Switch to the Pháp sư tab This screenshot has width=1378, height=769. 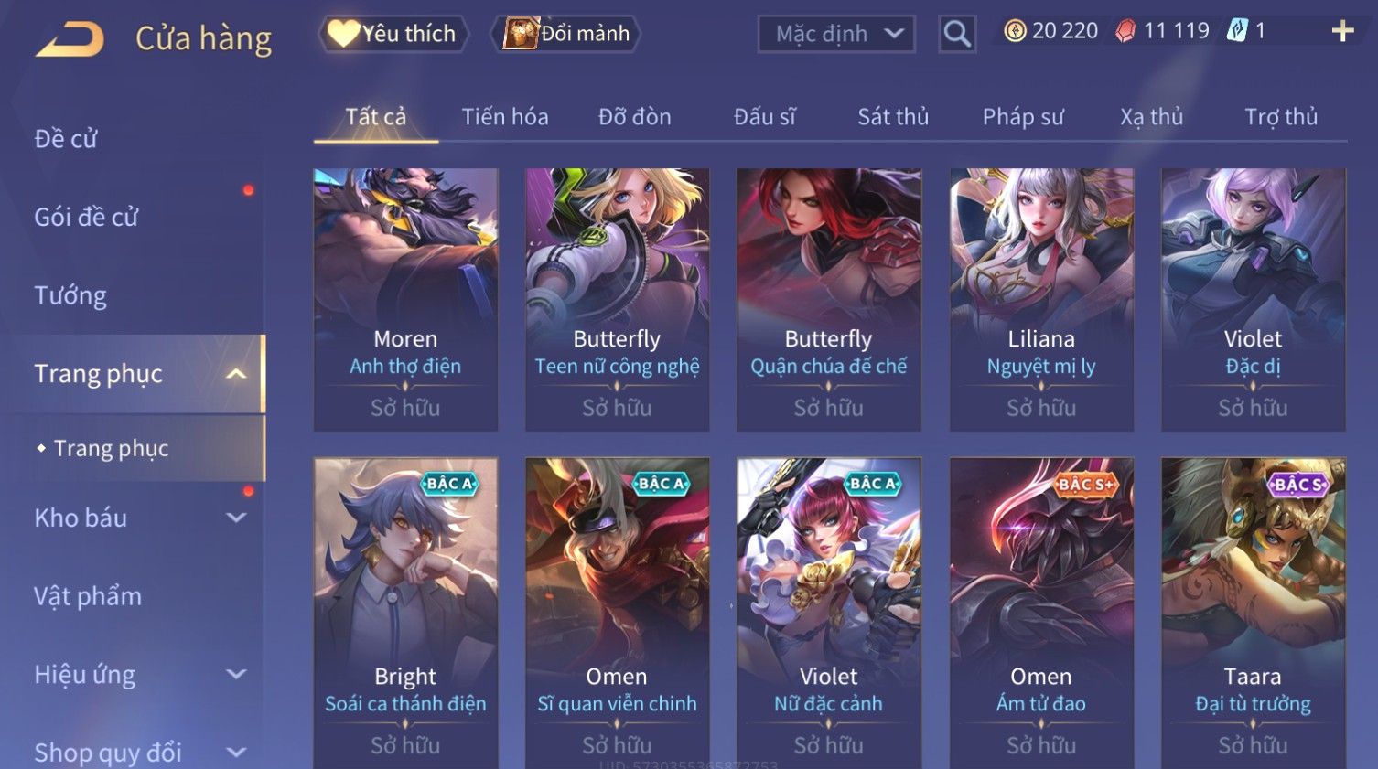(1023, 117)
